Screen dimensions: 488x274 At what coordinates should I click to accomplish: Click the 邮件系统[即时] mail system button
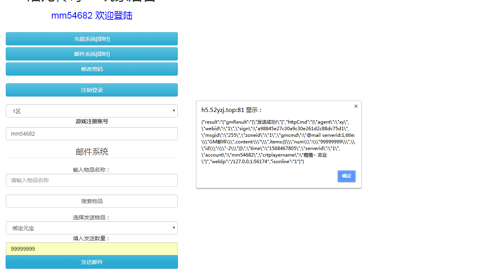tap(91, 54)
